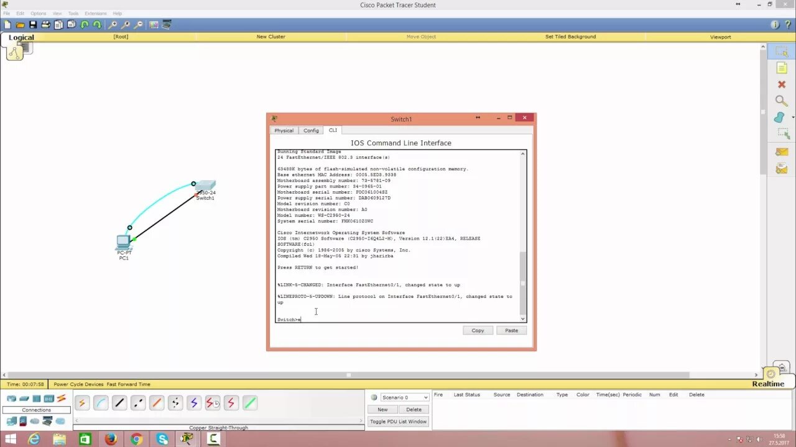Viewport: 796px width, 447px height.
Task: Choose the Phone cable connection
Action: click(x=175, y=403)
